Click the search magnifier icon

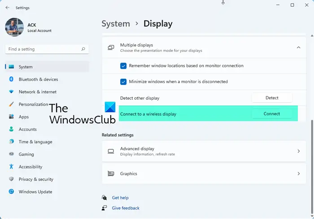83,49
